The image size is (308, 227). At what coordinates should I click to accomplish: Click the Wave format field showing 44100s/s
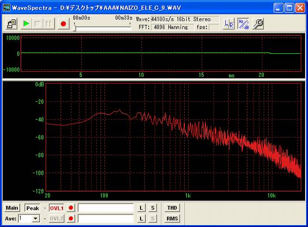(x=185, y=19)
